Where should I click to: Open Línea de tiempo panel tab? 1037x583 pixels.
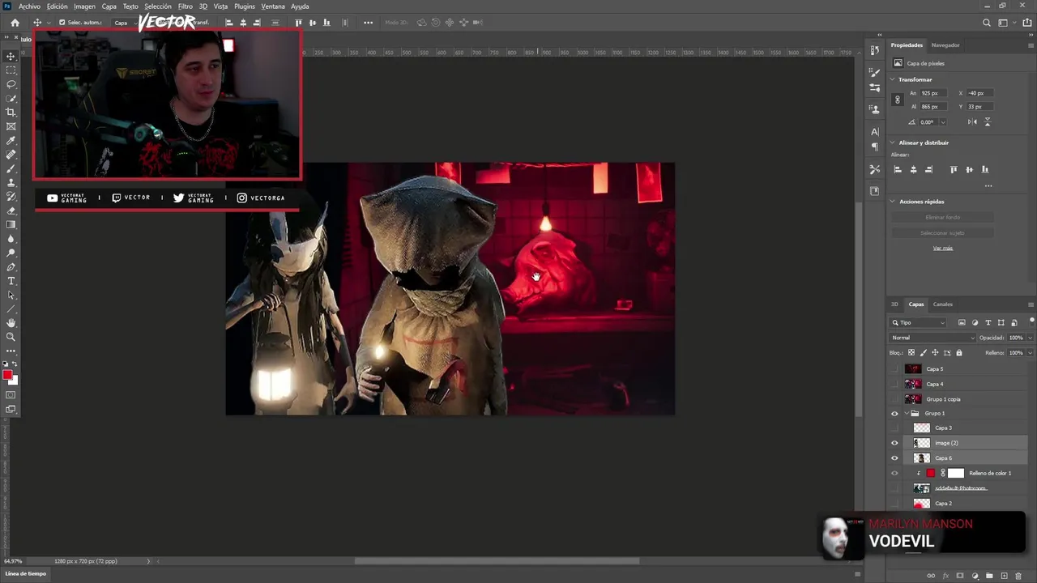click(26, 573)
